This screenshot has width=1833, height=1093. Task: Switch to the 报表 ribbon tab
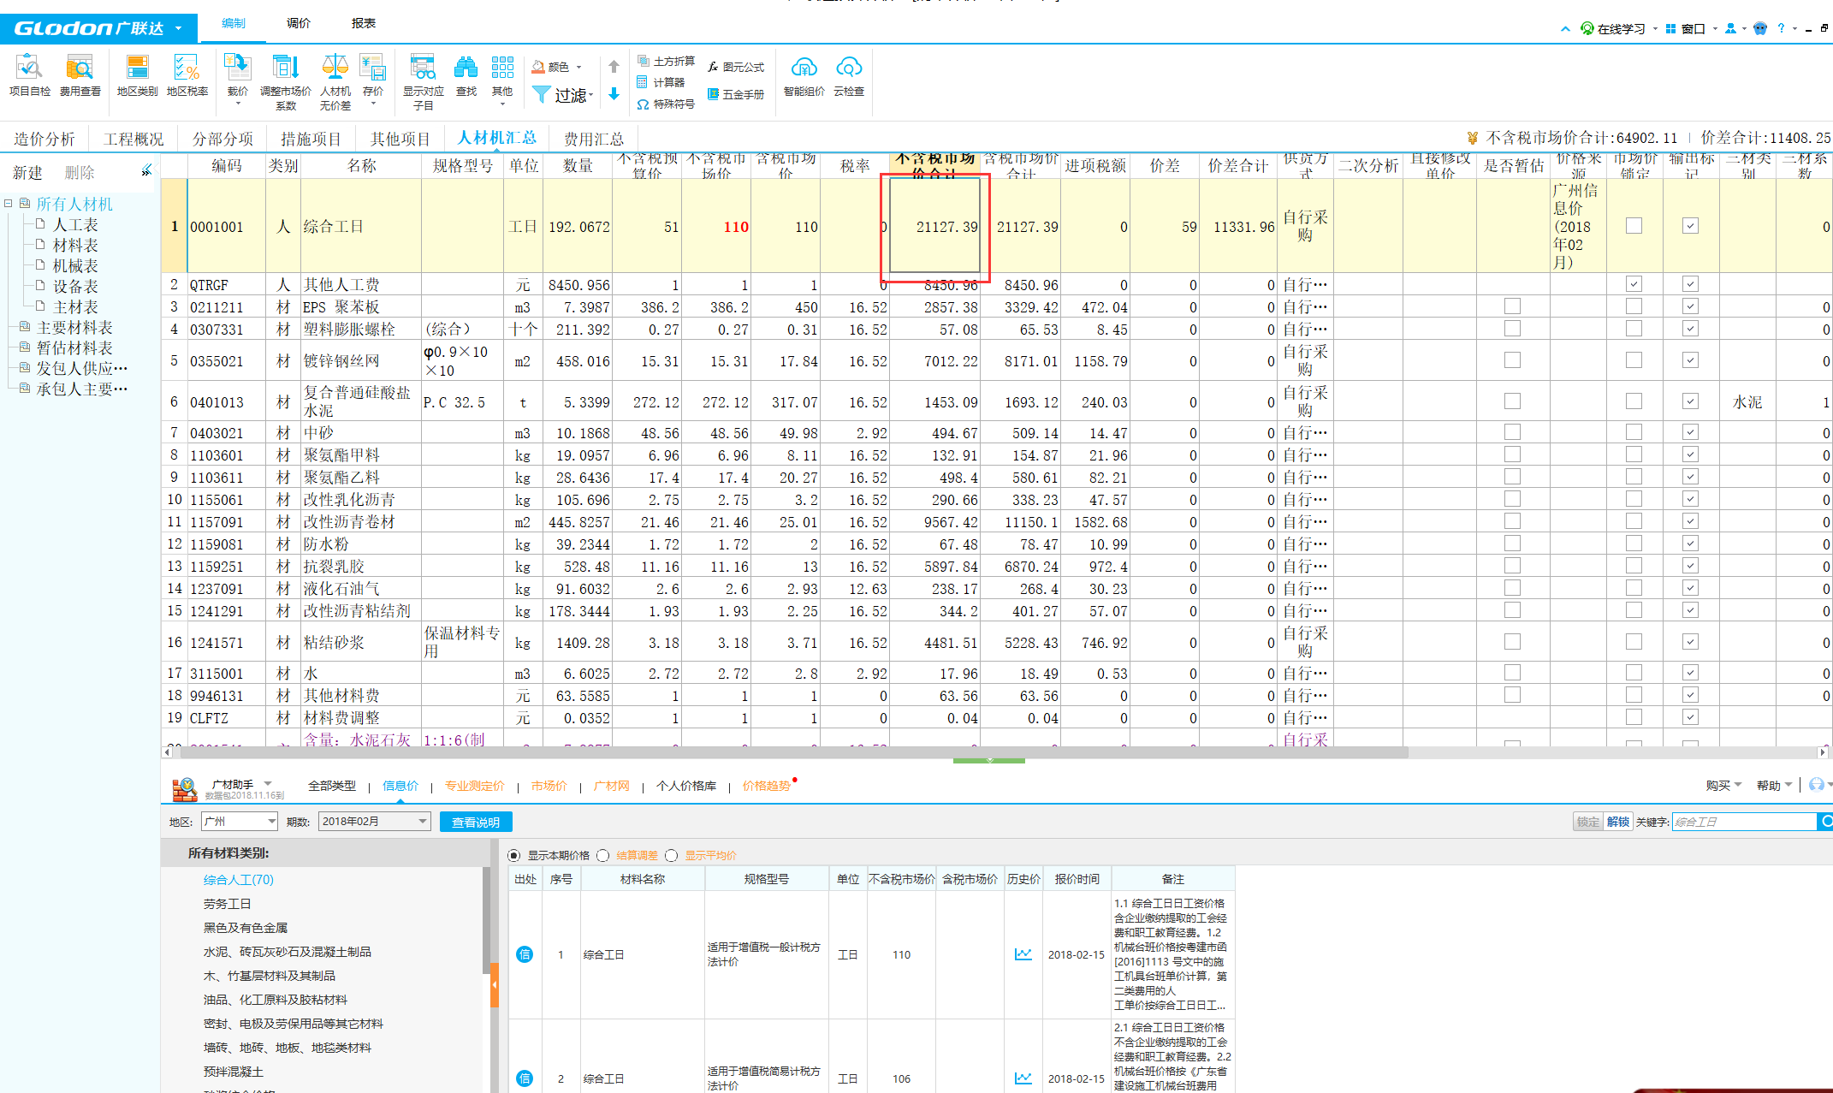point(363,23)
